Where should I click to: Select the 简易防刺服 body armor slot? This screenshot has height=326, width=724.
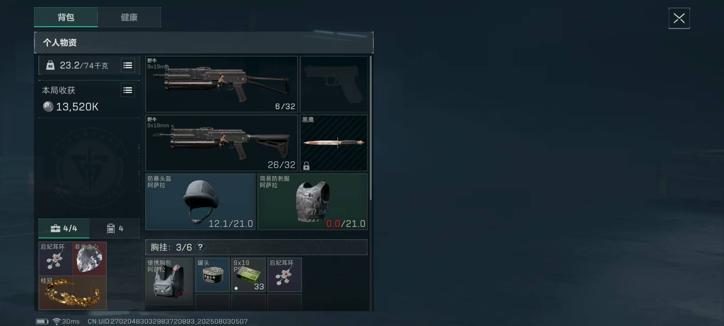point(313,202)
